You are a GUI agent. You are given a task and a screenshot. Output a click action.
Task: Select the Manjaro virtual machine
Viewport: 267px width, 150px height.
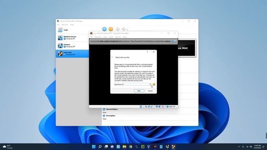tap(72, 45)
